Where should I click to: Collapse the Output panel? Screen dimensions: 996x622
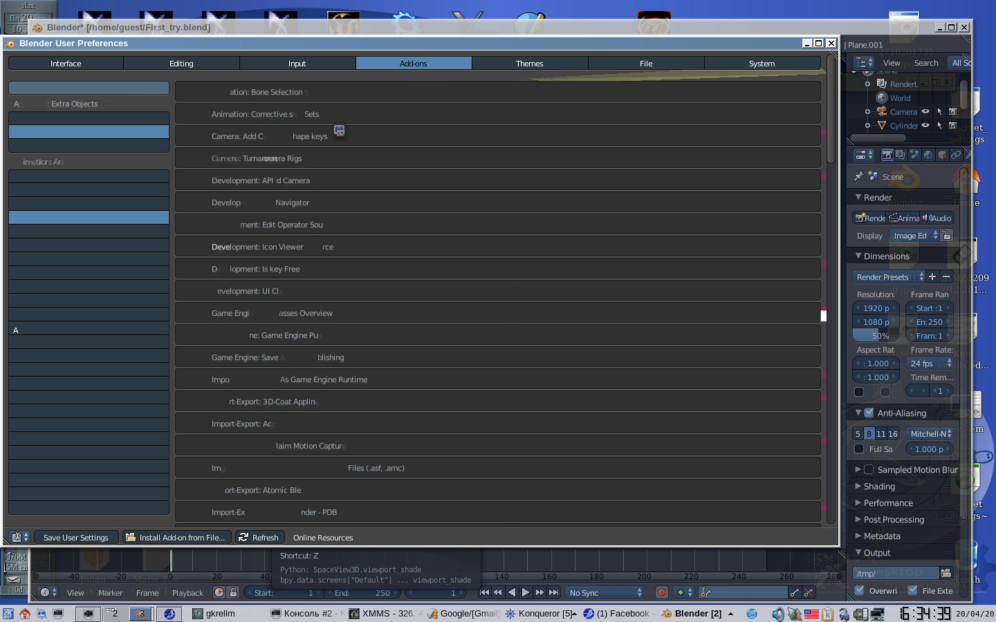click(x=858, y=552)
